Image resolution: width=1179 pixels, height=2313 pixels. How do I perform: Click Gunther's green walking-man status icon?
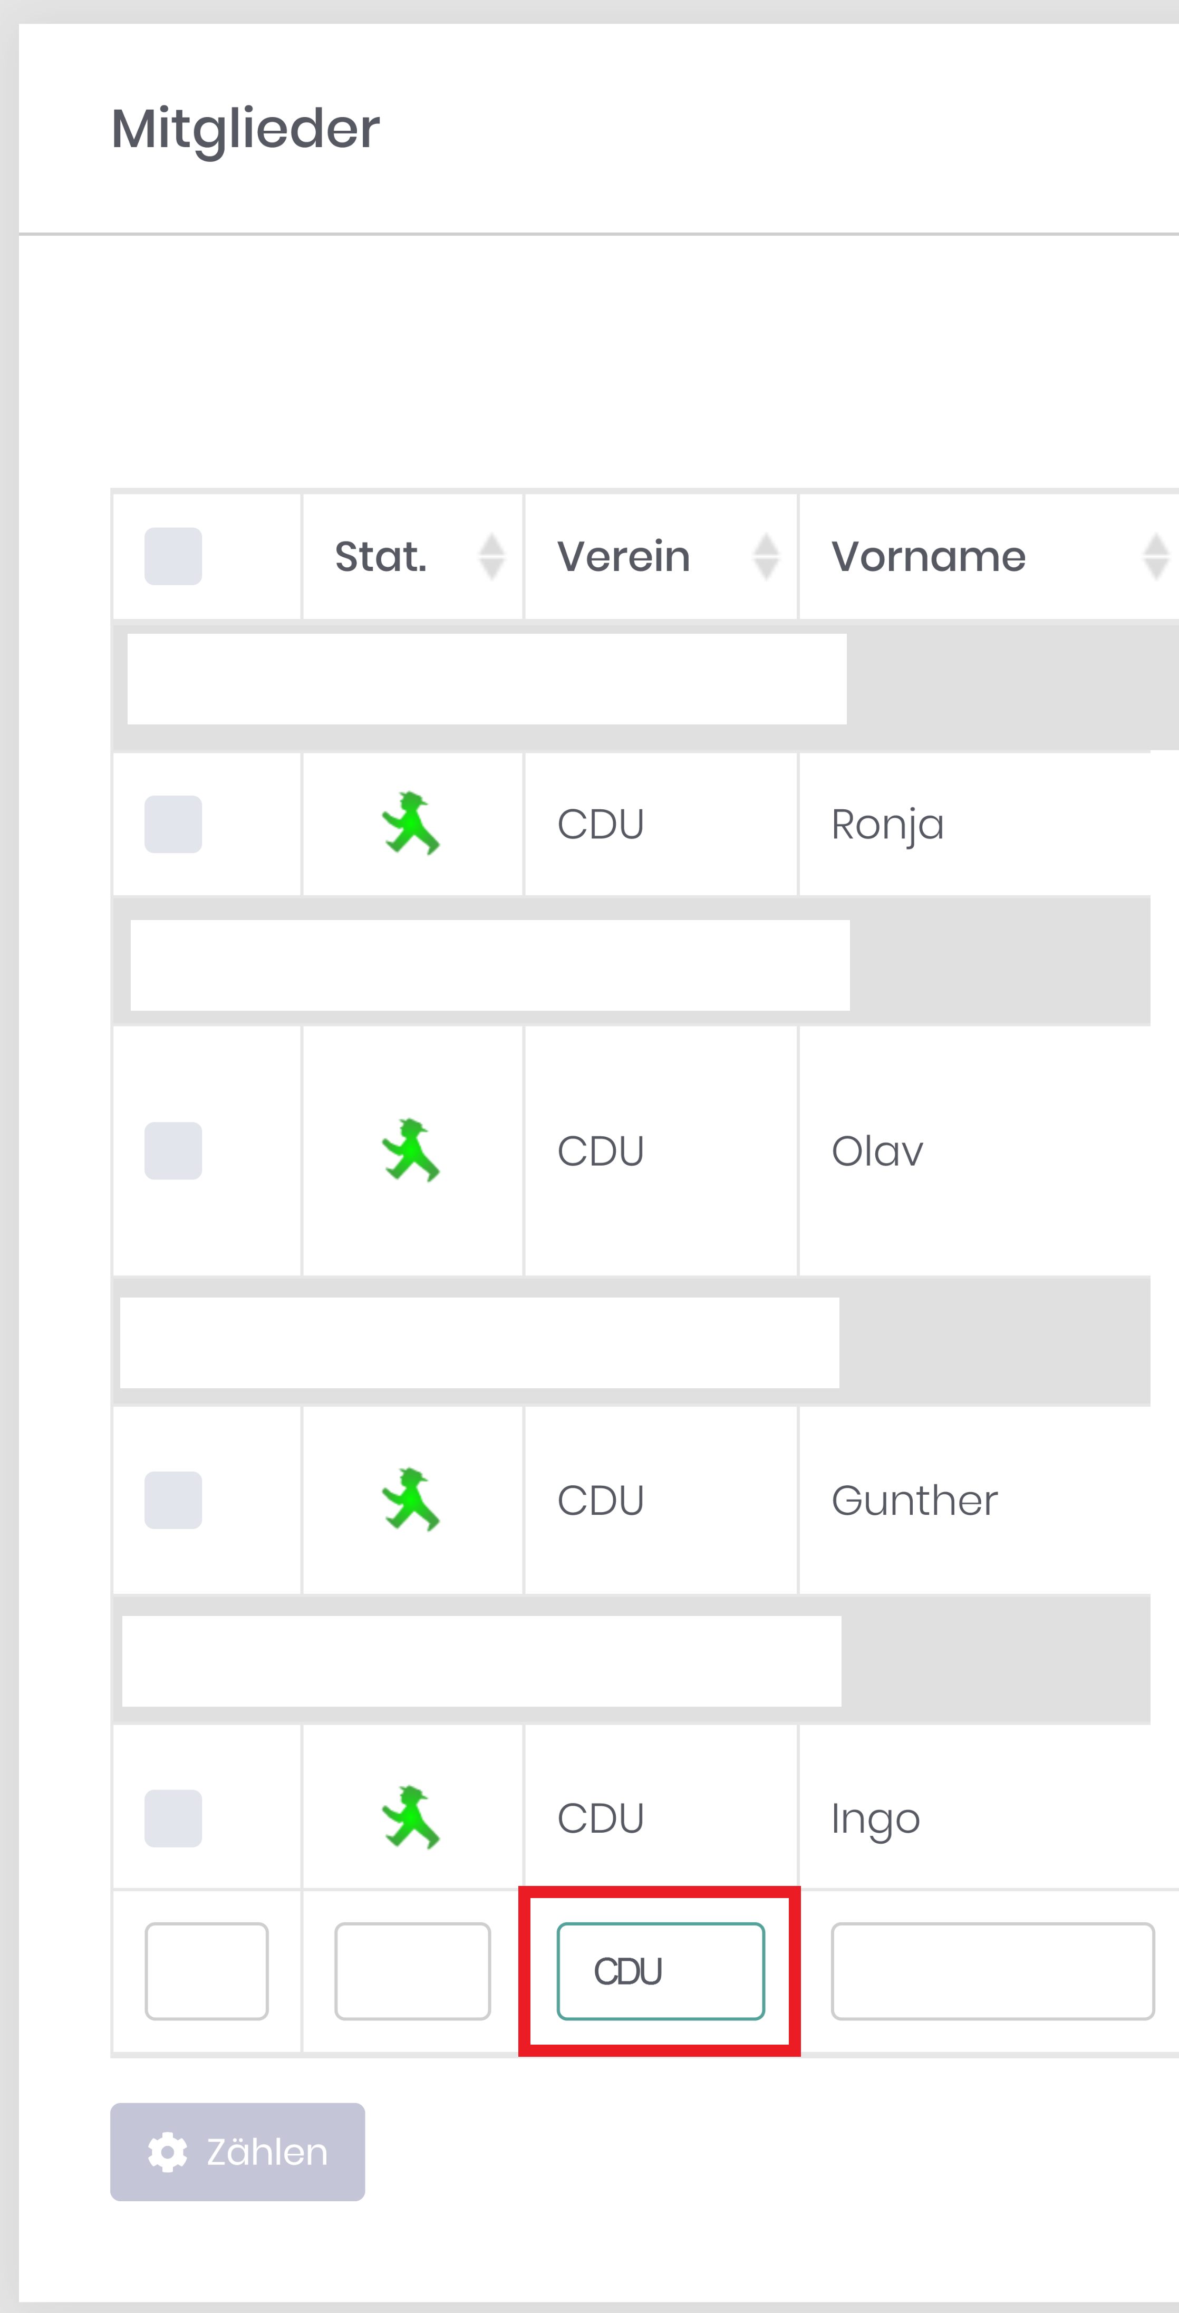(410, 1499)
